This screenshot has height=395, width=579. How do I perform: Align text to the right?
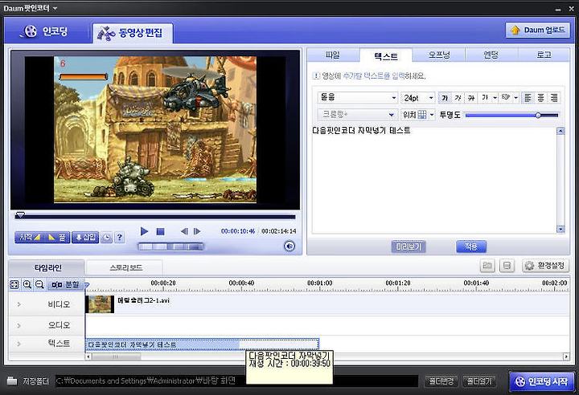pos(554,98)
